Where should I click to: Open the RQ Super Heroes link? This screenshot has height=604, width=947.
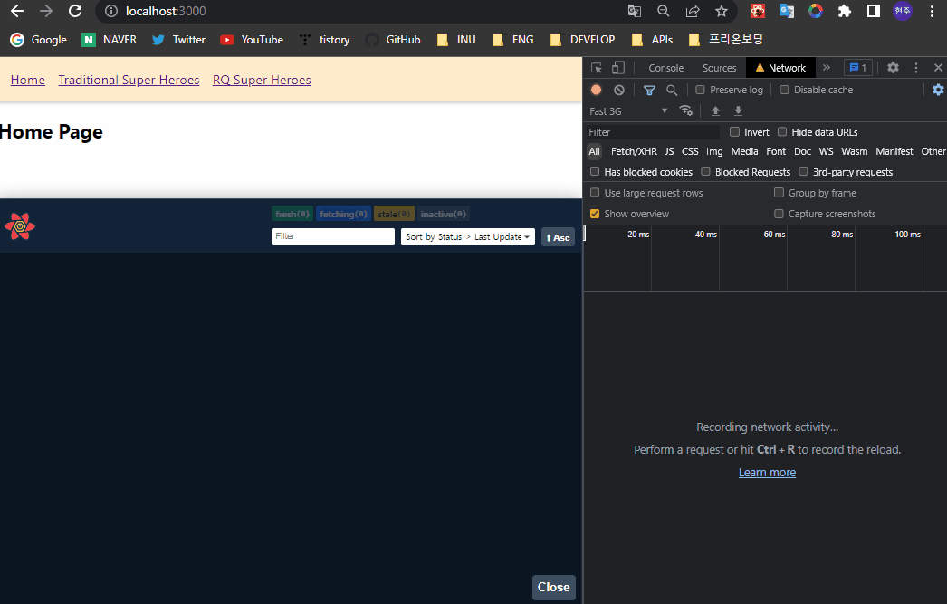click(262, 80)
